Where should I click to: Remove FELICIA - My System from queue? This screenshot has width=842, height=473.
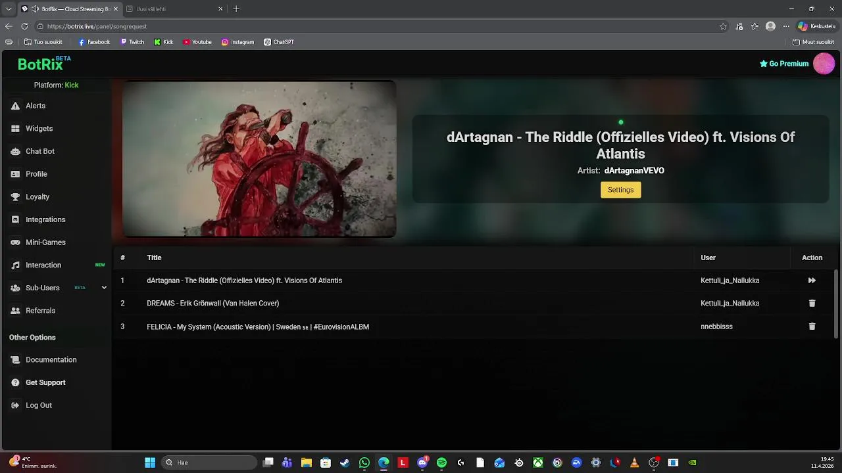point(812,327)
